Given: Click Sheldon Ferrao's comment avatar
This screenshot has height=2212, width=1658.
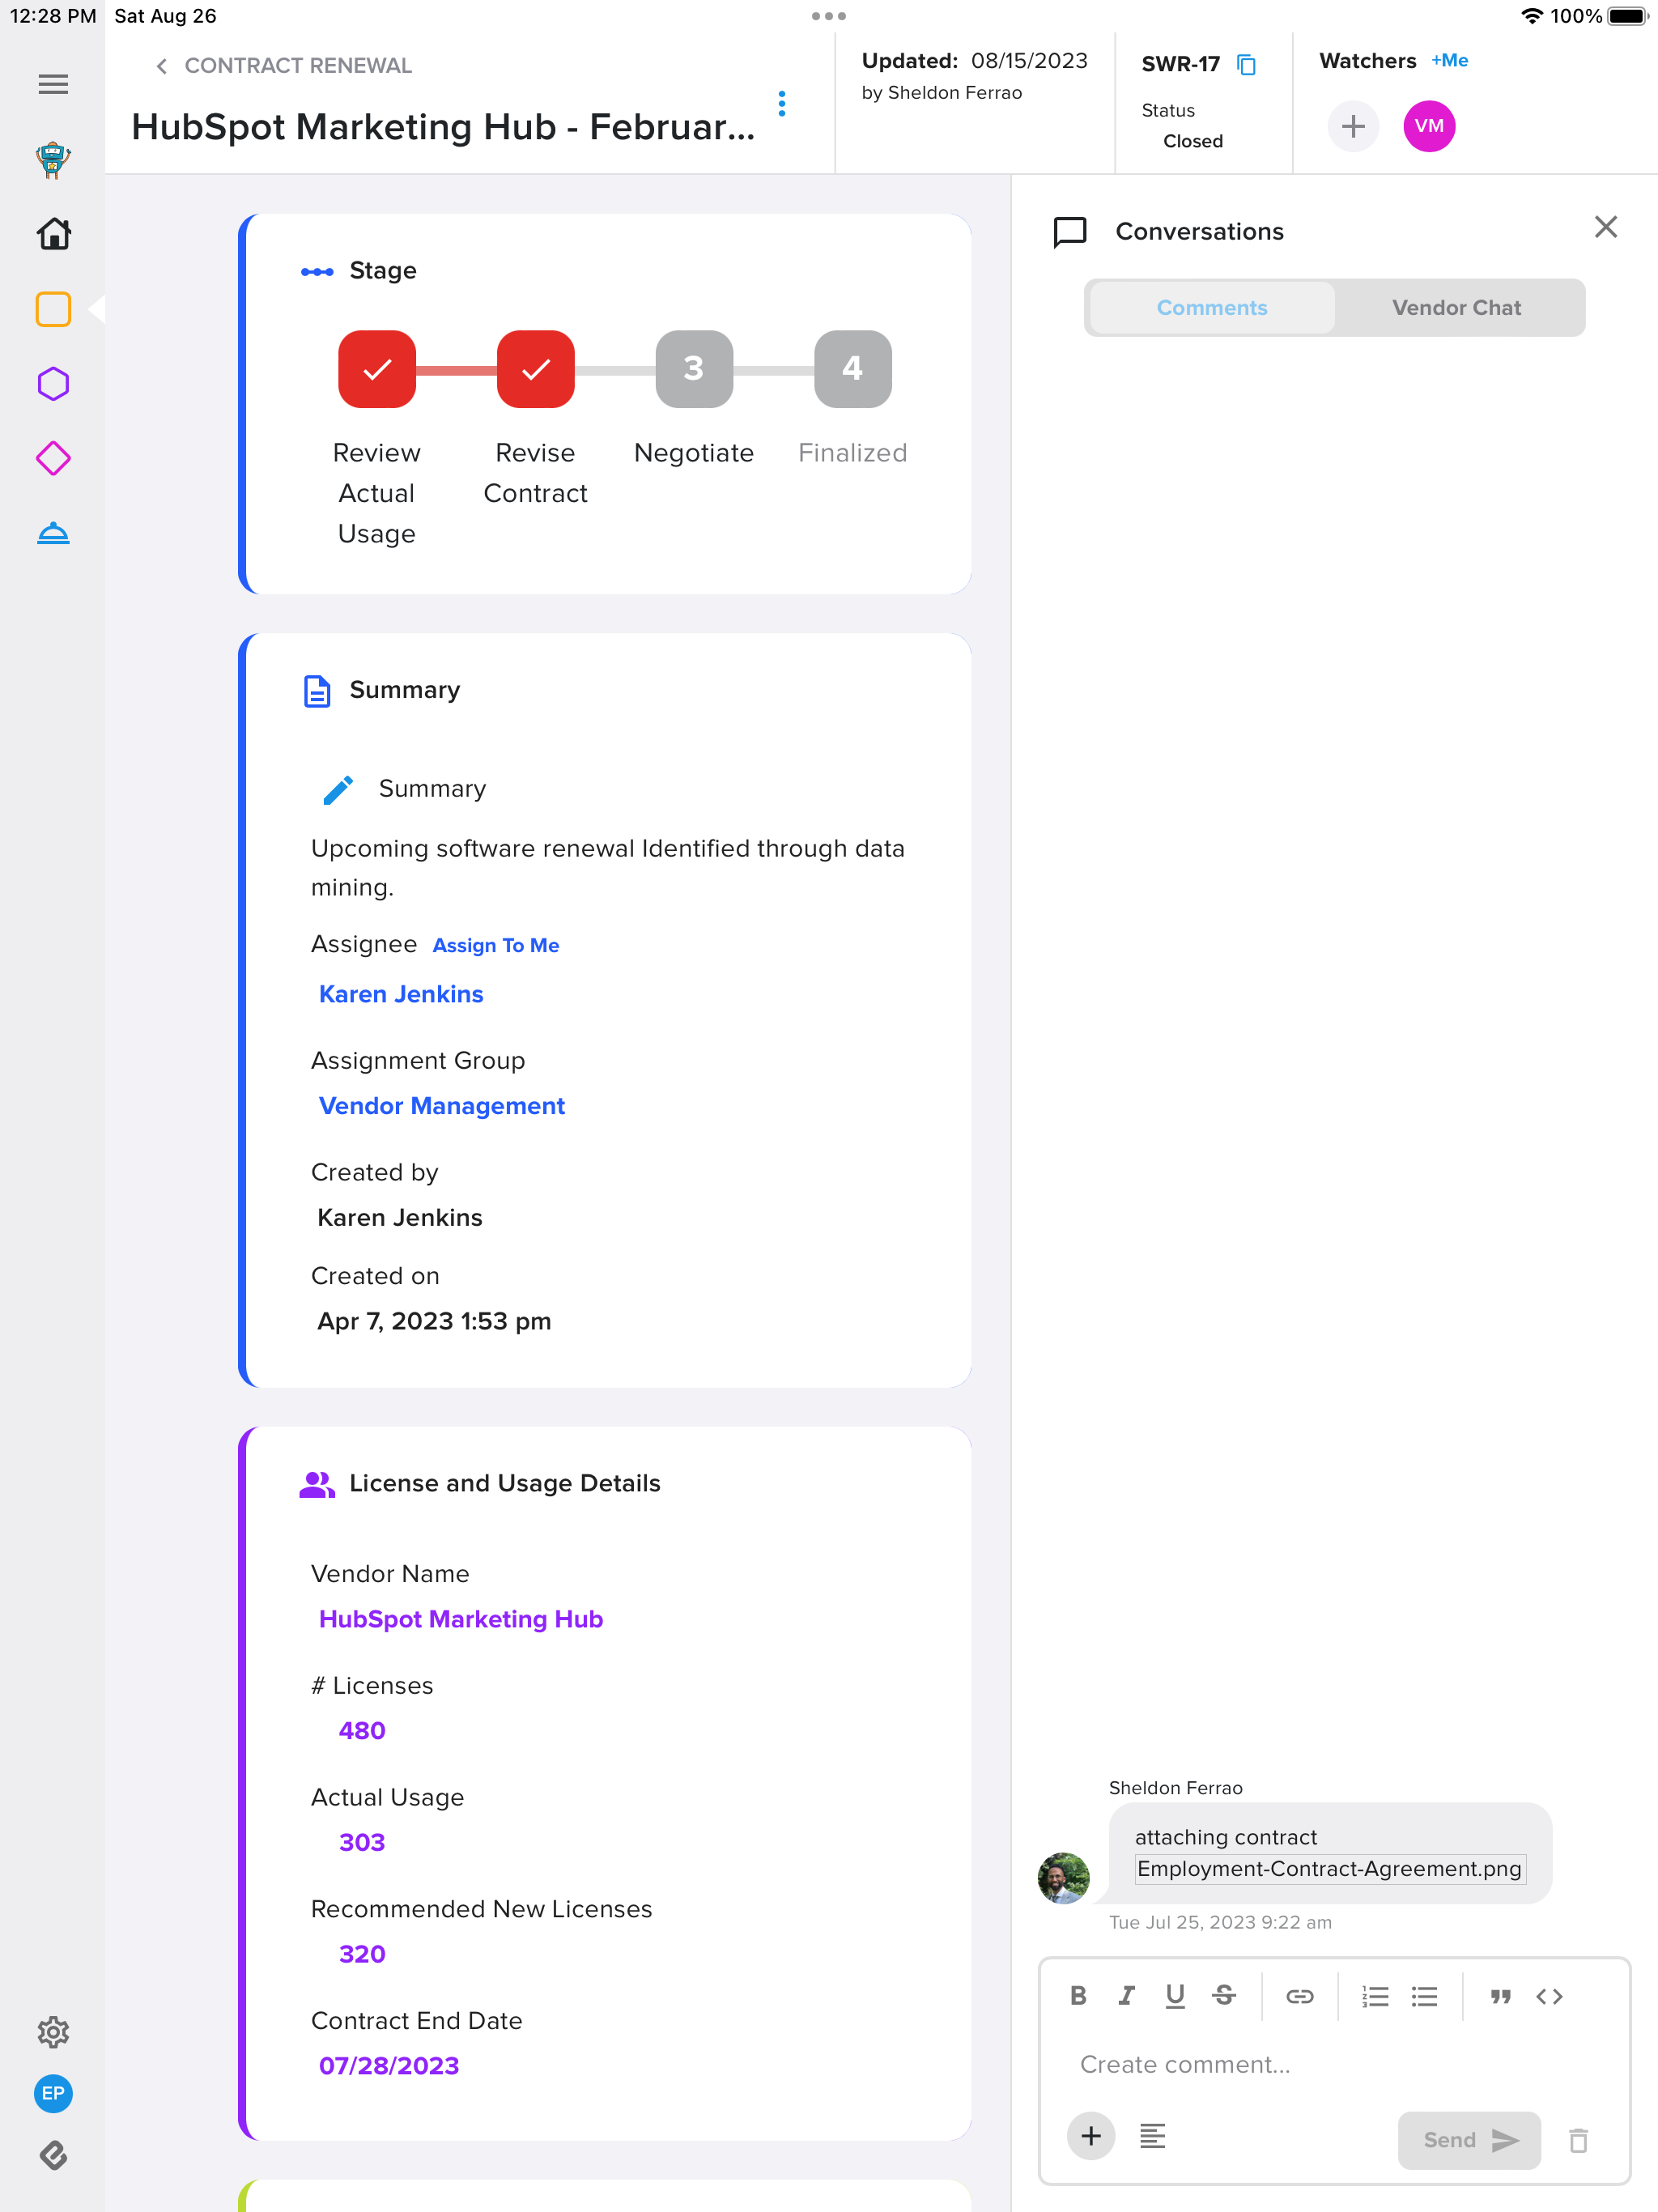Looking at the screenshot, I should click(x=1063, y=1877).
